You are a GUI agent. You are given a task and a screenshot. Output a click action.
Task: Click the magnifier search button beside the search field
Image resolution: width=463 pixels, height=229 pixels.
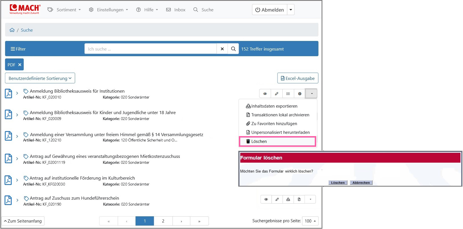(x=233, y=49)
